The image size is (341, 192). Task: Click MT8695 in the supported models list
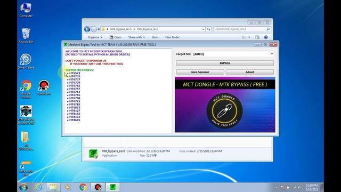pyautogui.click(x=75, y=120)
